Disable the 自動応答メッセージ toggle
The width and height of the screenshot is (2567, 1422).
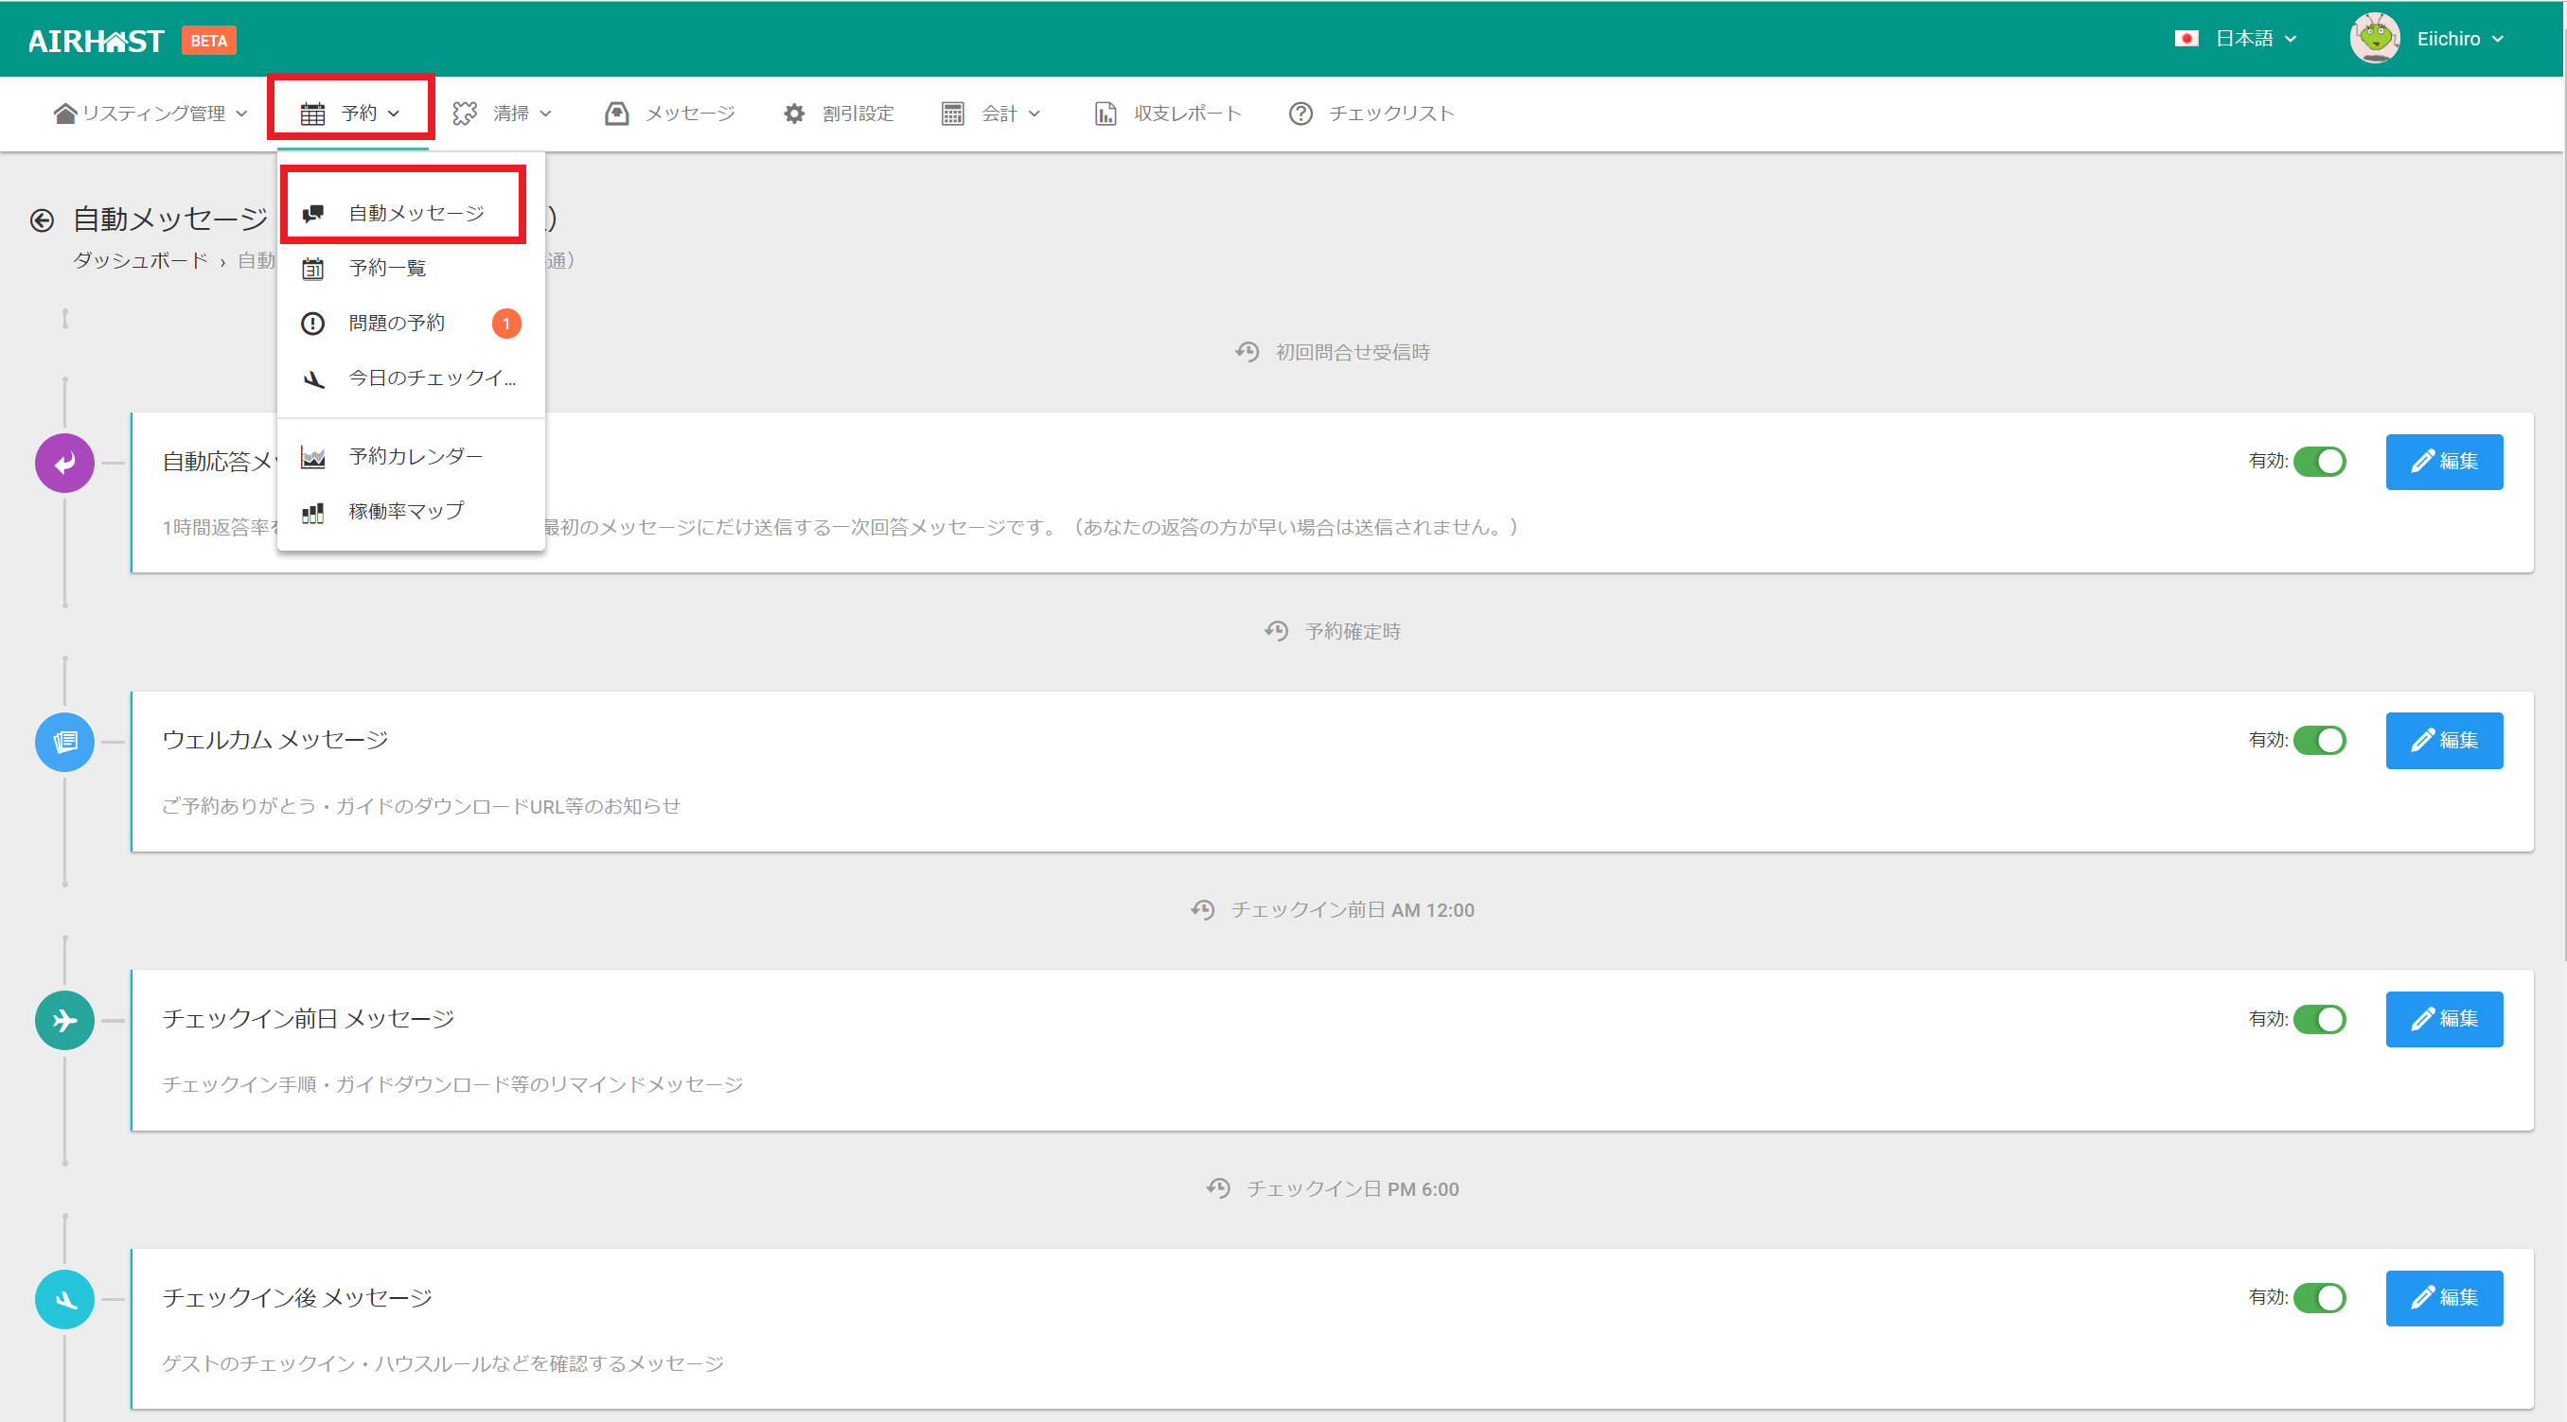coord(2319,462)
